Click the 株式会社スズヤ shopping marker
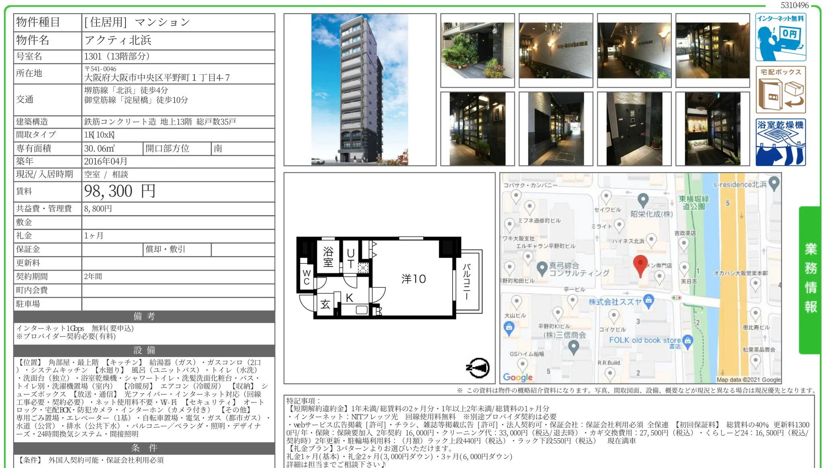 coord(648,300)
